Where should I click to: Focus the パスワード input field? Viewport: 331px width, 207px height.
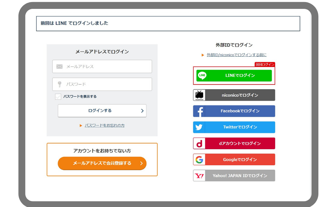point(102,84)
